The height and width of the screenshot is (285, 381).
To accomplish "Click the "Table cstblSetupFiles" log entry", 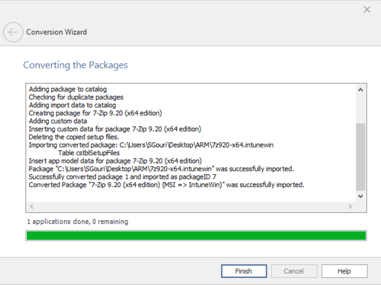I will point(88,153).
